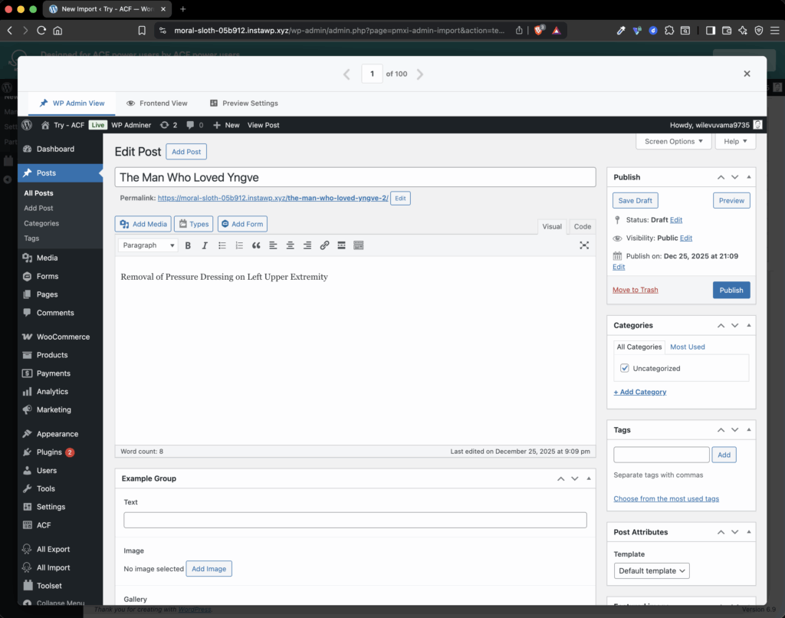Switch editor to Visual tab
The width and height of the screenshot is (785, 618).
[552, 226]
